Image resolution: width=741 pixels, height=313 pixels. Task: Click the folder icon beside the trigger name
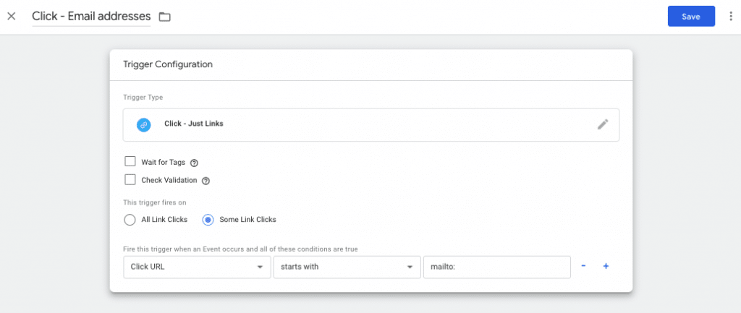coord(164,17)
